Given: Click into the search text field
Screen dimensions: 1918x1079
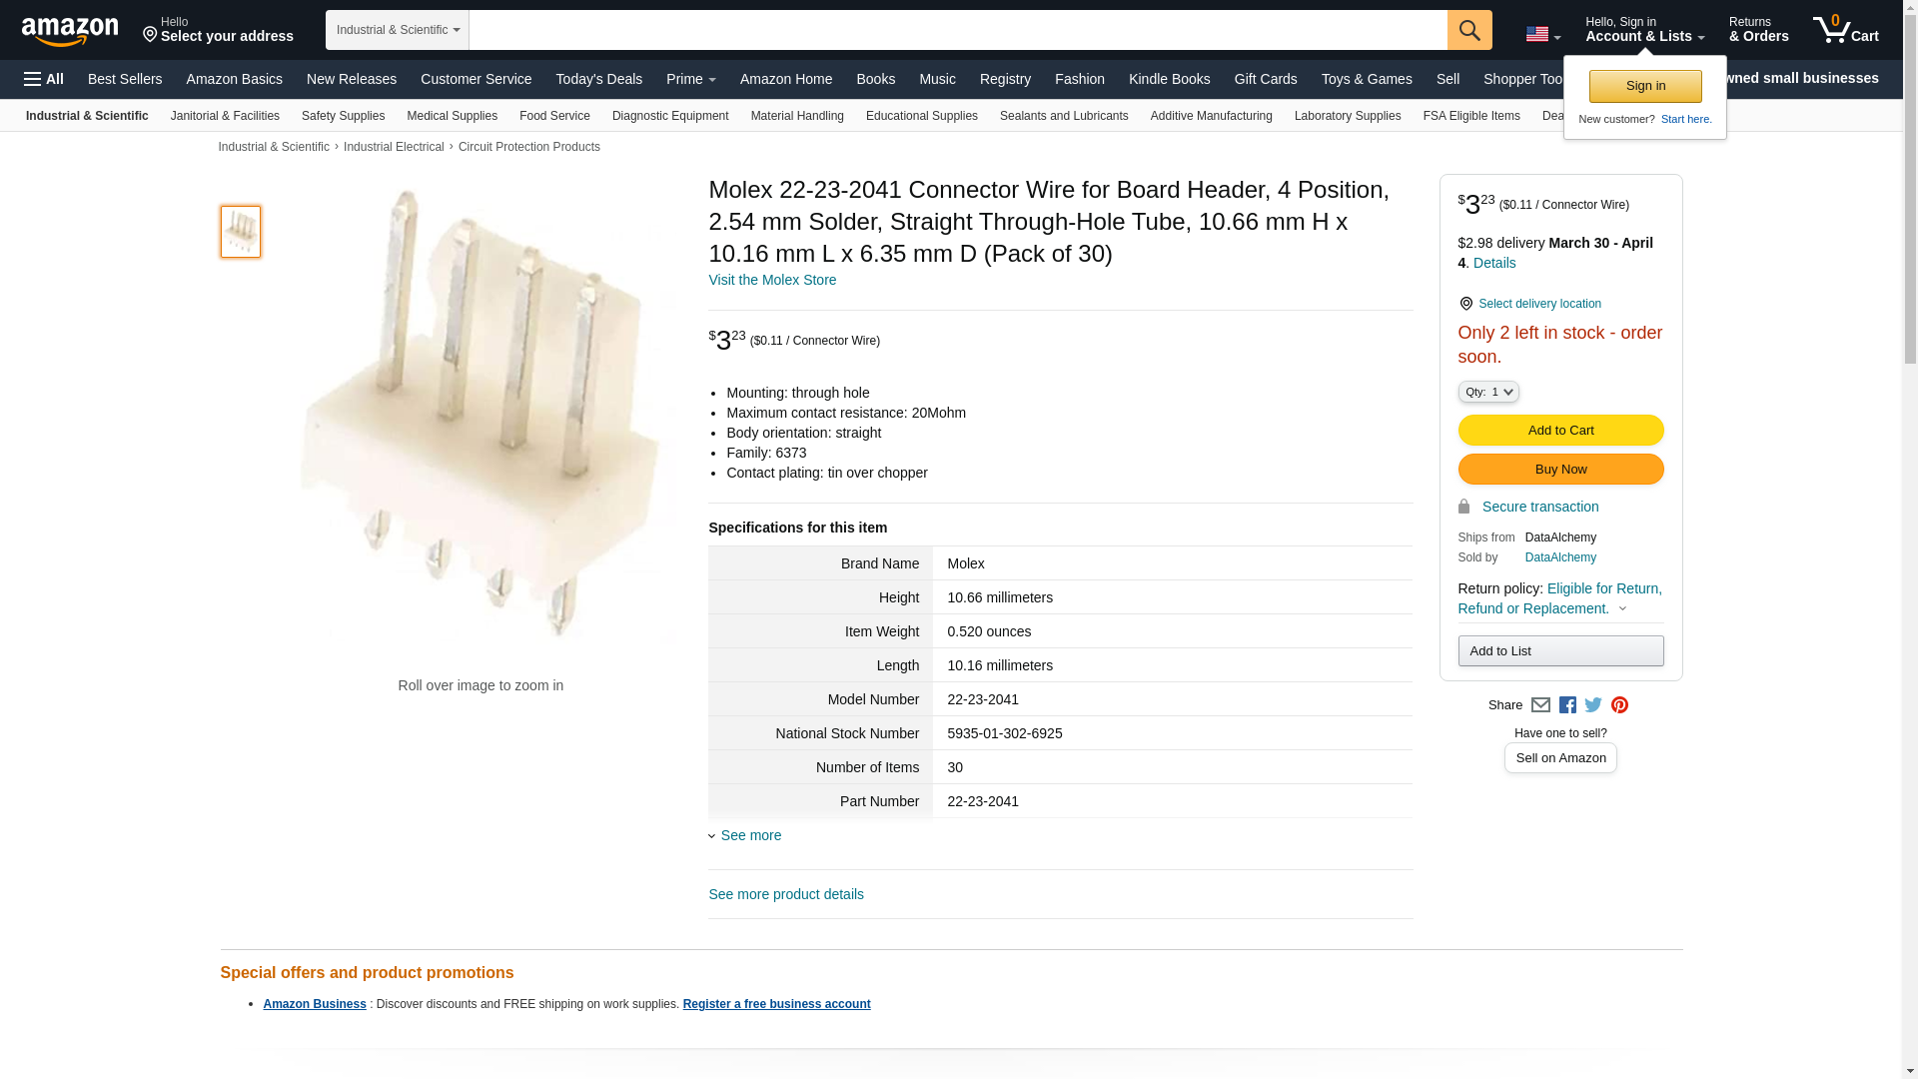Looking at the screenshot, I should pos(957,30).
